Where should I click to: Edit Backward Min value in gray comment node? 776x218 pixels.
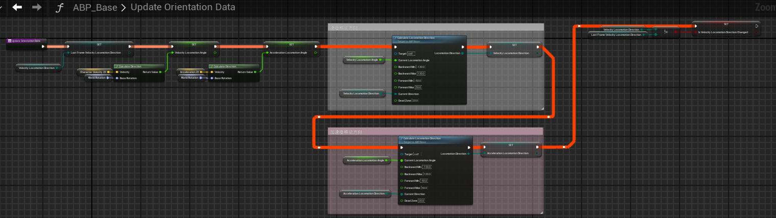tap(421, 67)
